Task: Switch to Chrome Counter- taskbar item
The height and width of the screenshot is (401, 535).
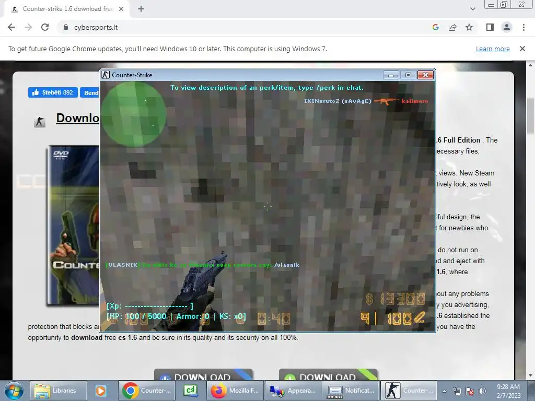Action: 147,391
